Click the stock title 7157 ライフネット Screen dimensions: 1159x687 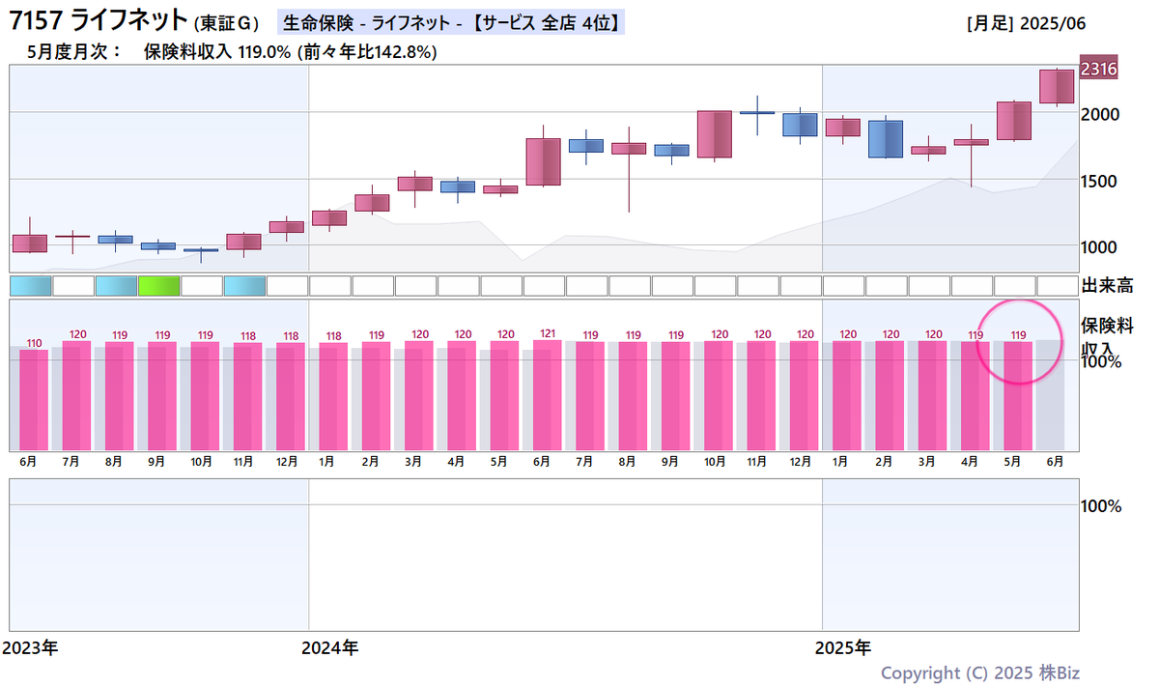tap(97, 20)
